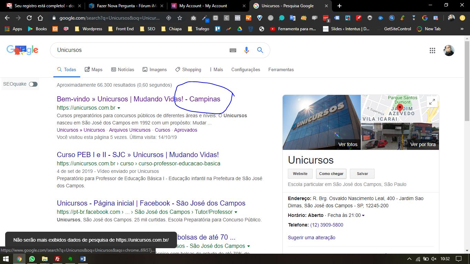Open the Ver por fora street view thumbnail

click(x=400, y=136)
